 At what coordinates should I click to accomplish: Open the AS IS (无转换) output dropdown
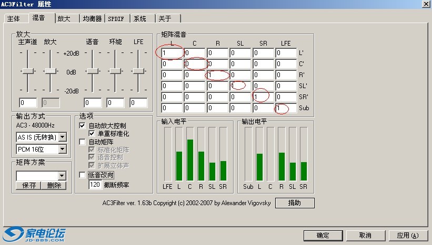coord(63,137)
